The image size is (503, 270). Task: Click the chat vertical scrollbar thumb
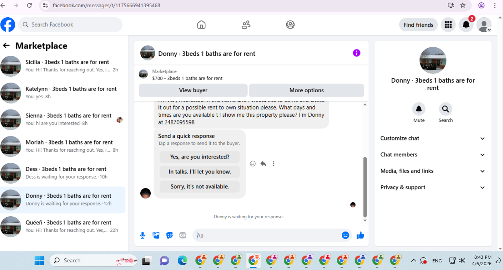365,187
